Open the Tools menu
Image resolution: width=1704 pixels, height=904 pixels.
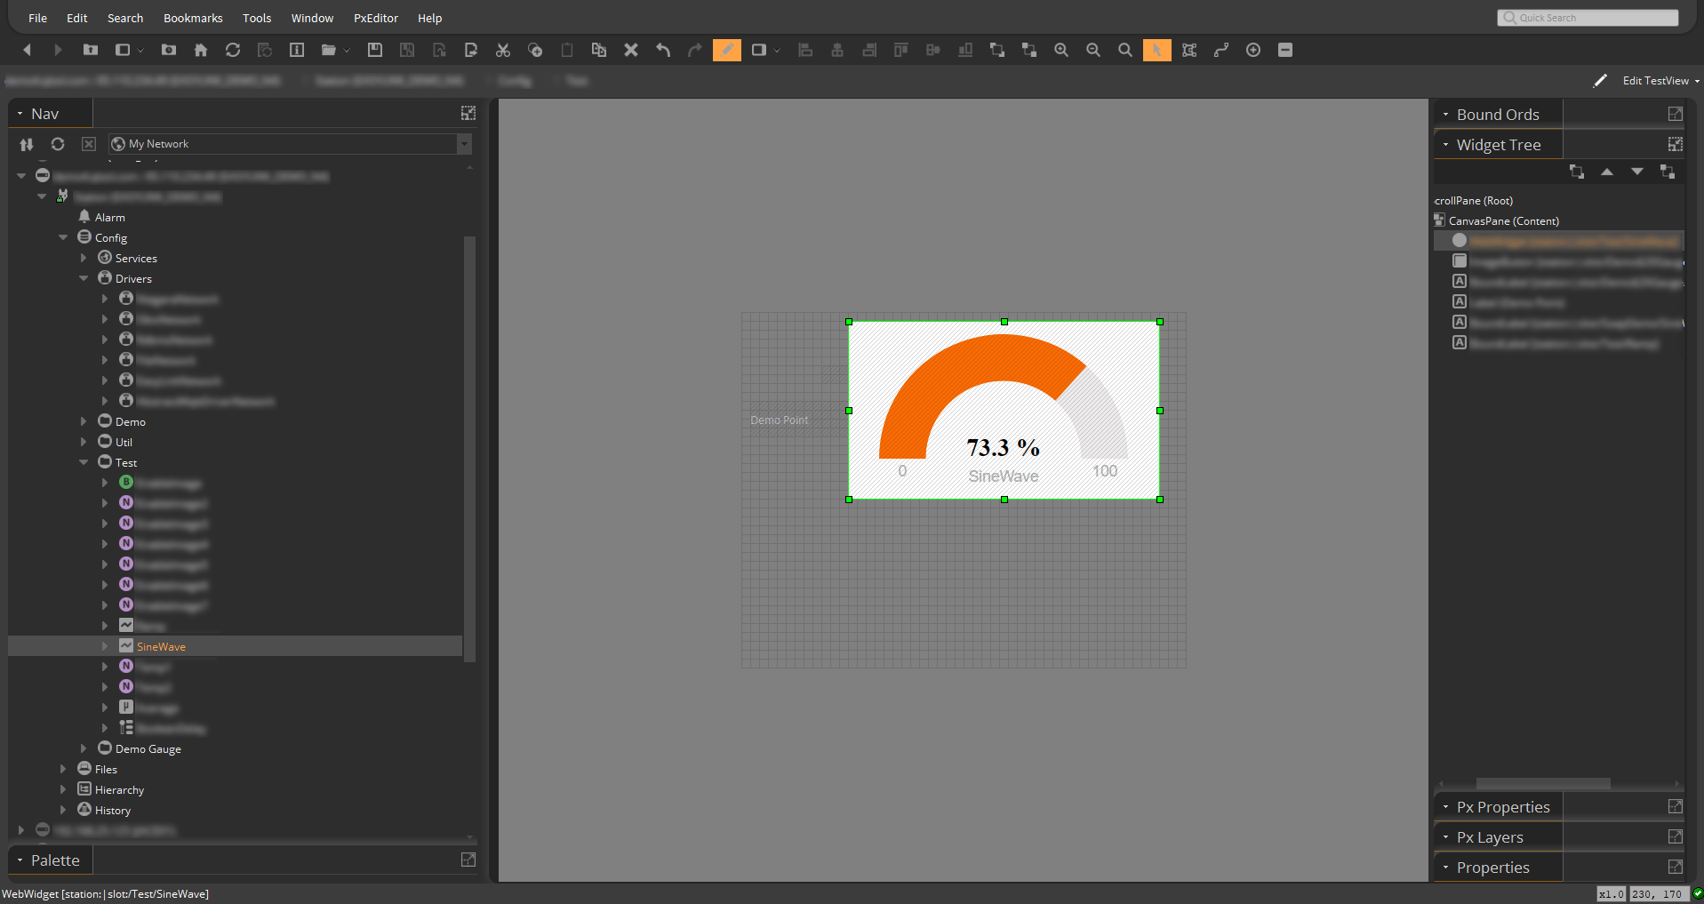[x=257, y=18]
